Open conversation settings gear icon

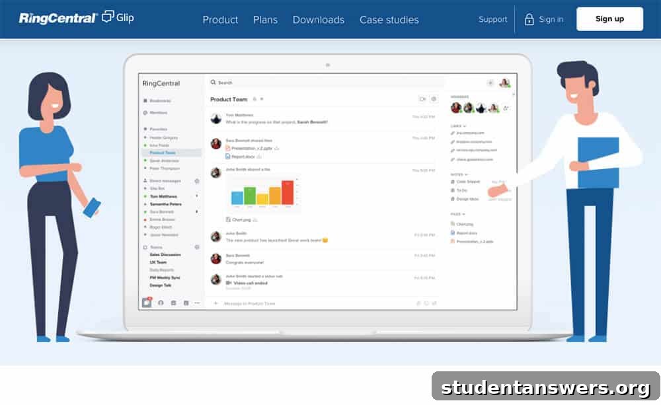tap(434, 99)
